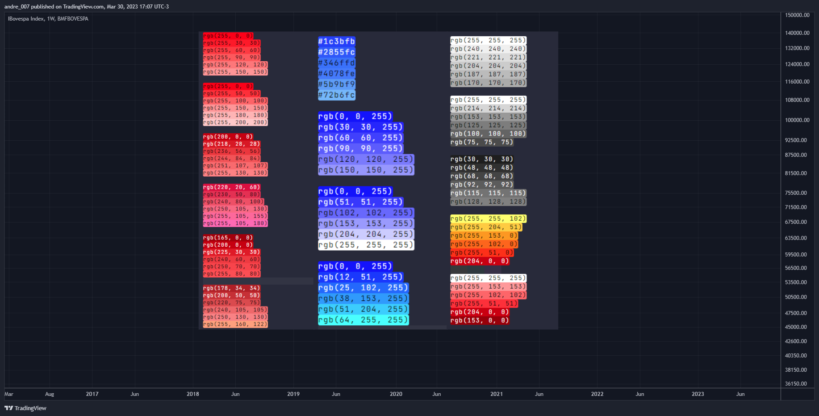The image size is (819, 416).
Task: Click the rgb(51, 51, 255) label
Action: pyautogui.click(x=361, y=202)
